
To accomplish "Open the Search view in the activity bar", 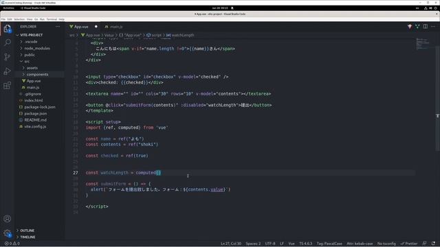I will [x=8, y=43].
